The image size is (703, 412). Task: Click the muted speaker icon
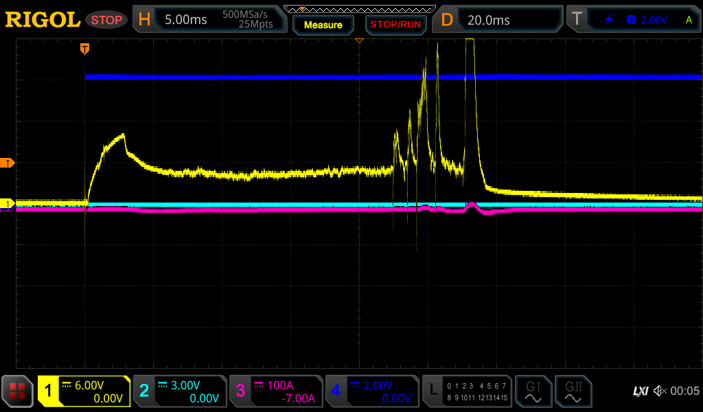[x=660, y=391]
